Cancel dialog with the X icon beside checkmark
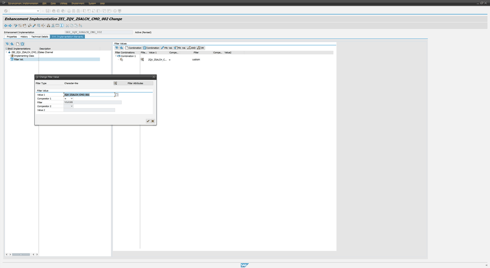 (x=153, y=121)
